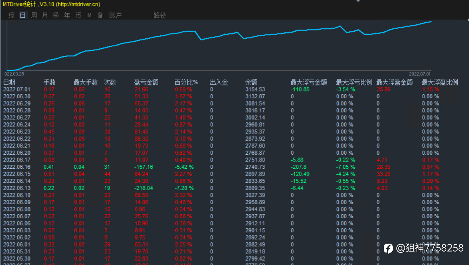
Task: Open the 月 monthly tab
Action: pos(45,15)
